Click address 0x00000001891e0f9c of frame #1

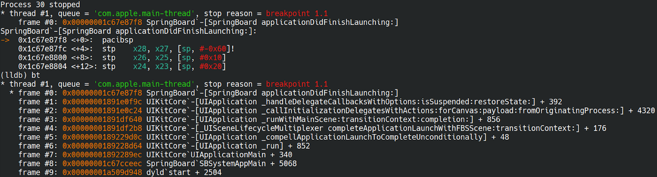(x=102, y=102)
